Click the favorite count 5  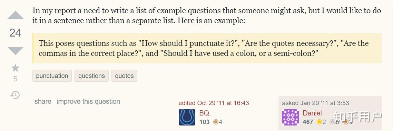[15, 79]
